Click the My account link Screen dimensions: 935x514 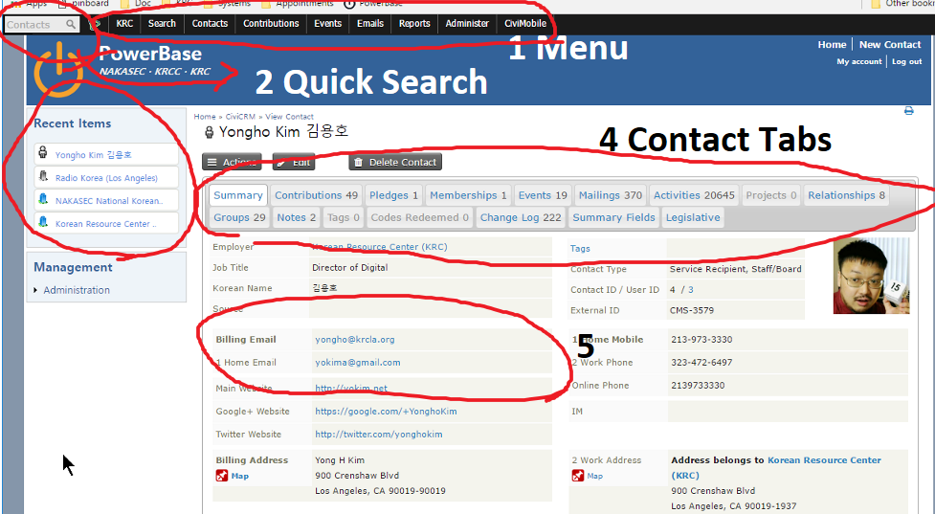click(858, 61)
